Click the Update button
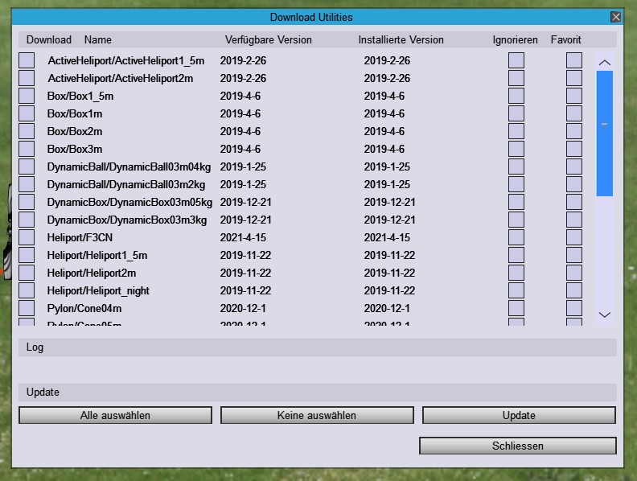Viewport: 637px width, 481px height. [x=519, y=415]
